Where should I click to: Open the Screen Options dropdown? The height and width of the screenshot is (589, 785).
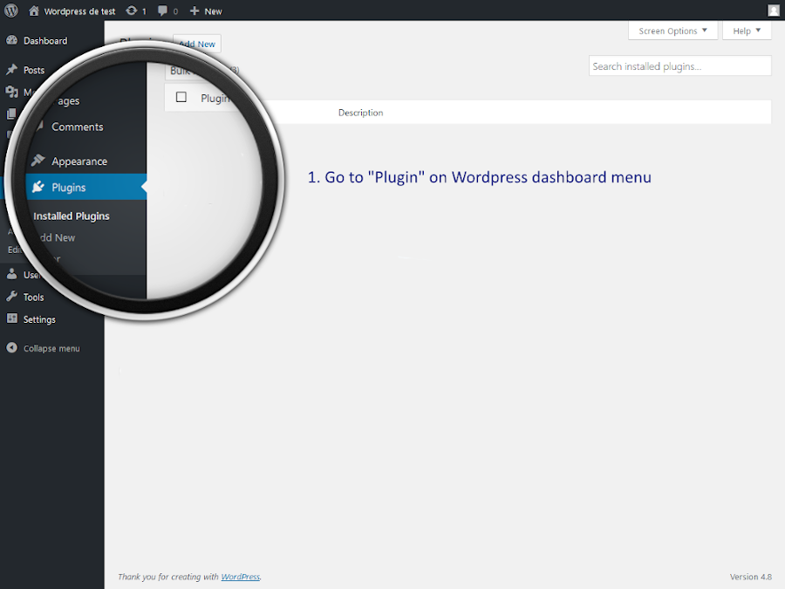coord(672,30)
